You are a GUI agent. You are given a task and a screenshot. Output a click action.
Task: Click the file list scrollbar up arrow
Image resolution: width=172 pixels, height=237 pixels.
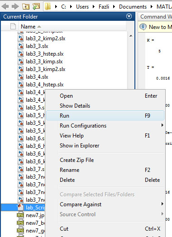[x=131, y=36]
